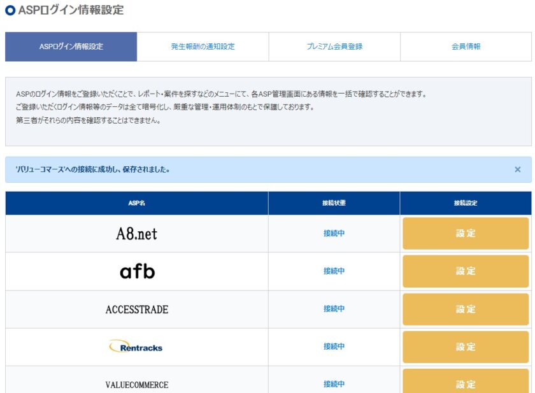Click the line starting ASPのログイン情報をご登録
Viewport: 535px width, 393px height.
[221, 94]
